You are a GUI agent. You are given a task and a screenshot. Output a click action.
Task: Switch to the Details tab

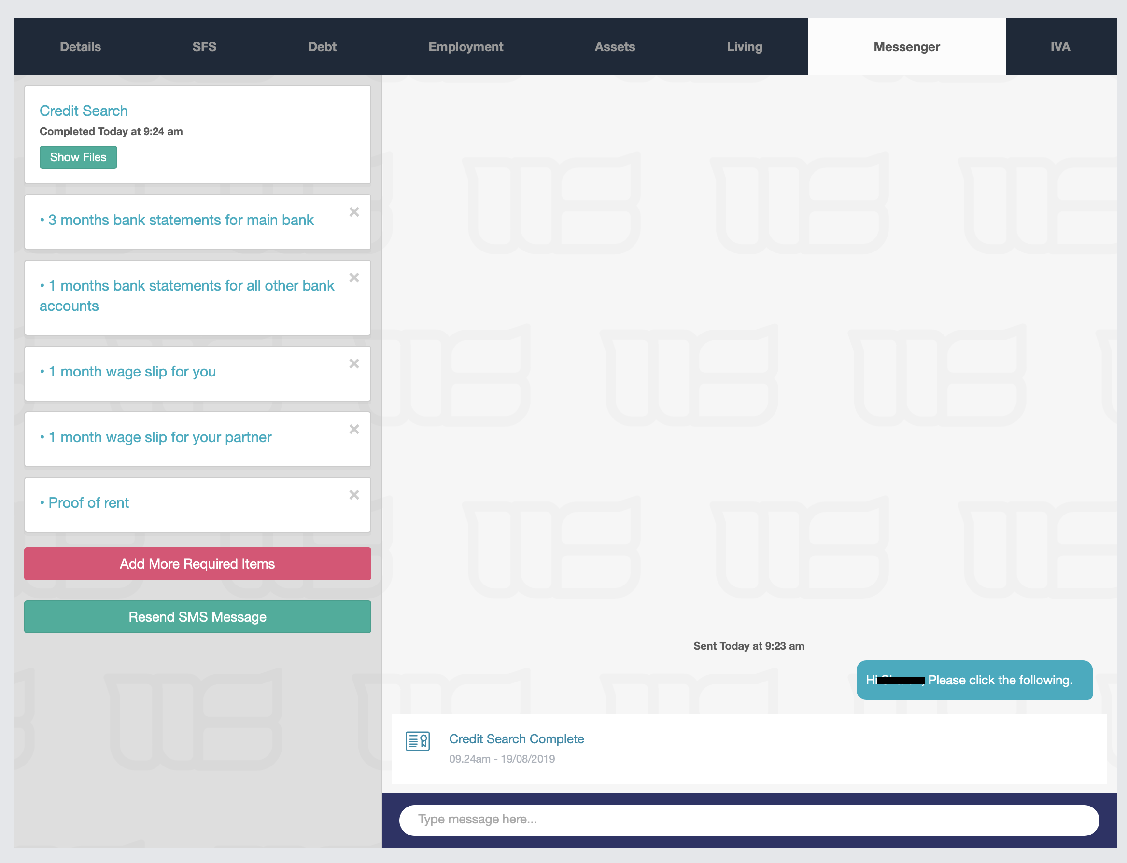click(80, 47)
